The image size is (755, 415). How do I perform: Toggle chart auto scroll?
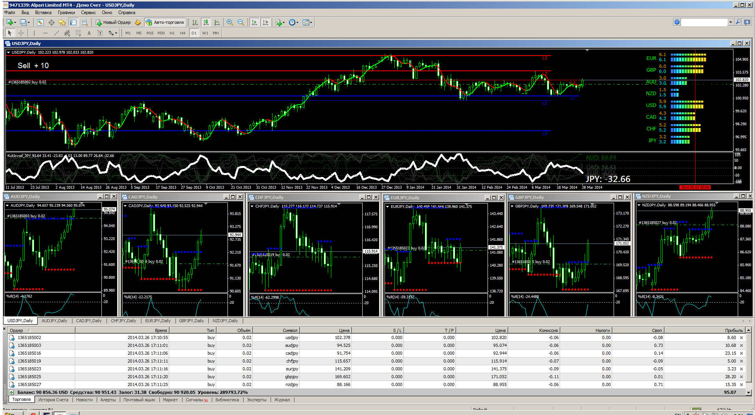255,22
